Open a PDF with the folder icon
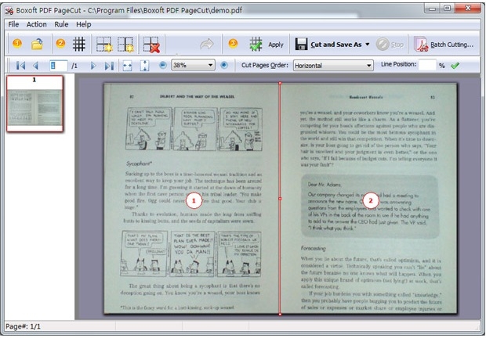 point(37,44)
